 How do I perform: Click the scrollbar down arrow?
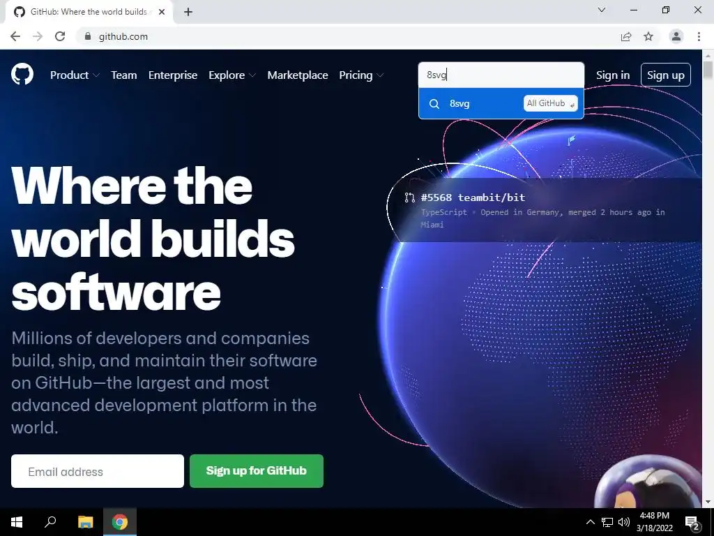[708, 502]
